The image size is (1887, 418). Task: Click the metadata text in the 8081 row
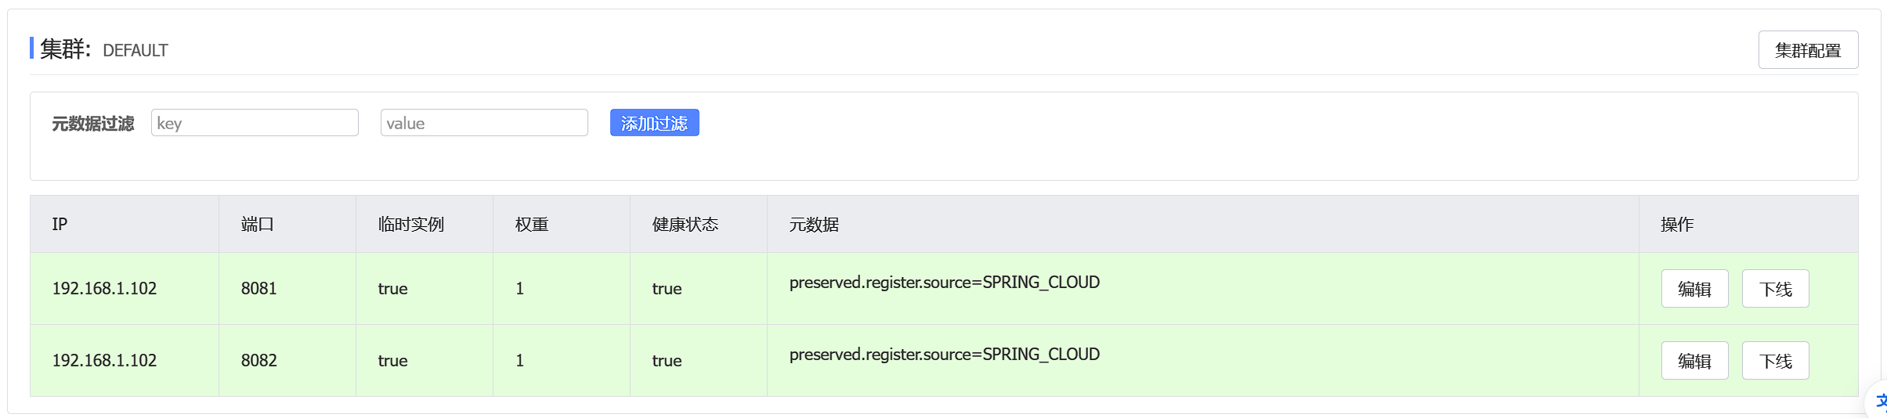coord(944,283)
